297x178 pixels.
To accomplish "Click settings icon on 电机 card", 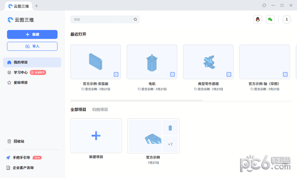I will [172, 74].
